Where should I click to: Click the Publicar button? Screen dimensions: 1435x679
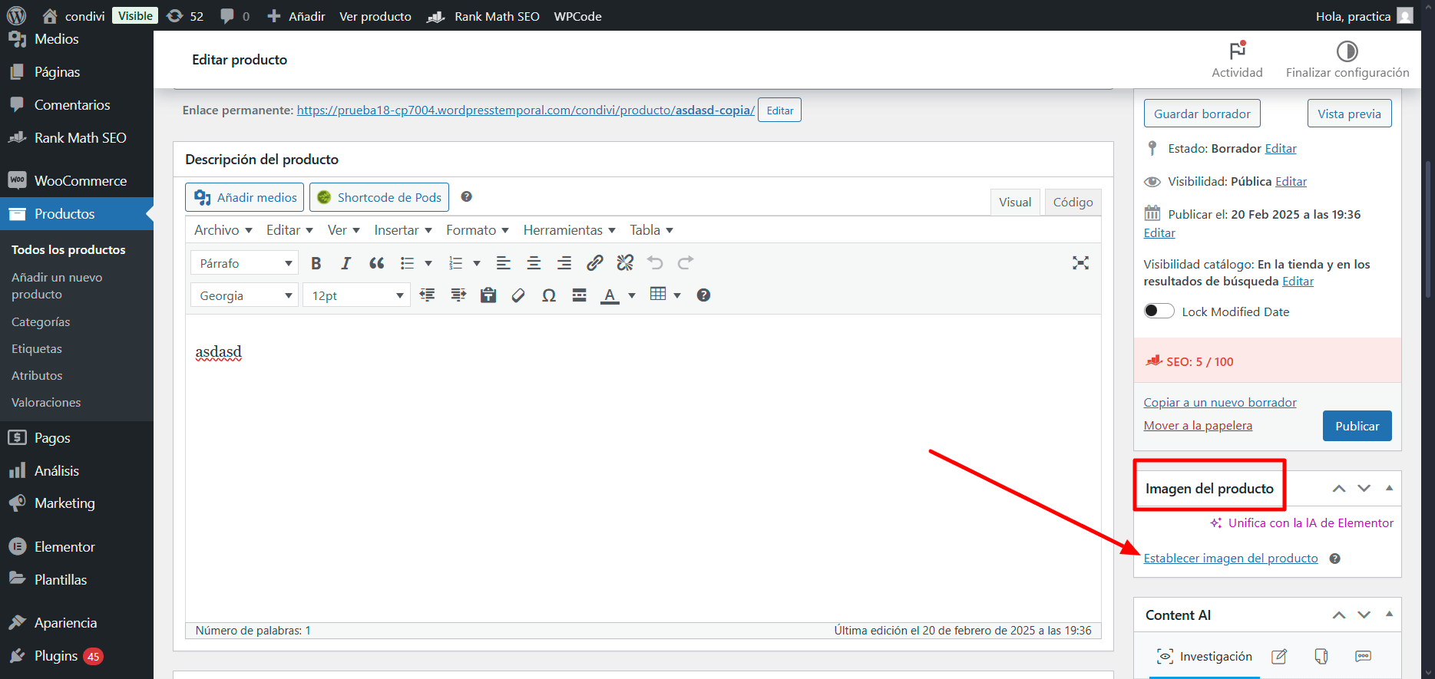click(x=1357, y=426)
